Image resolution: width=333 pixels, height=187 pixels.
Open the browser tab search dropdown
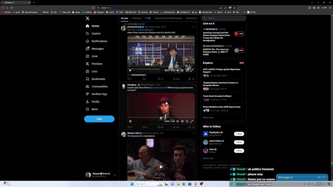coord(312,3)
